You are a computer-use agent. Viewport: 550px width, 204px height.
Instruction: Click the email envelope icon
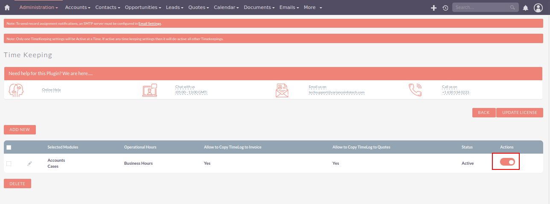282,90
